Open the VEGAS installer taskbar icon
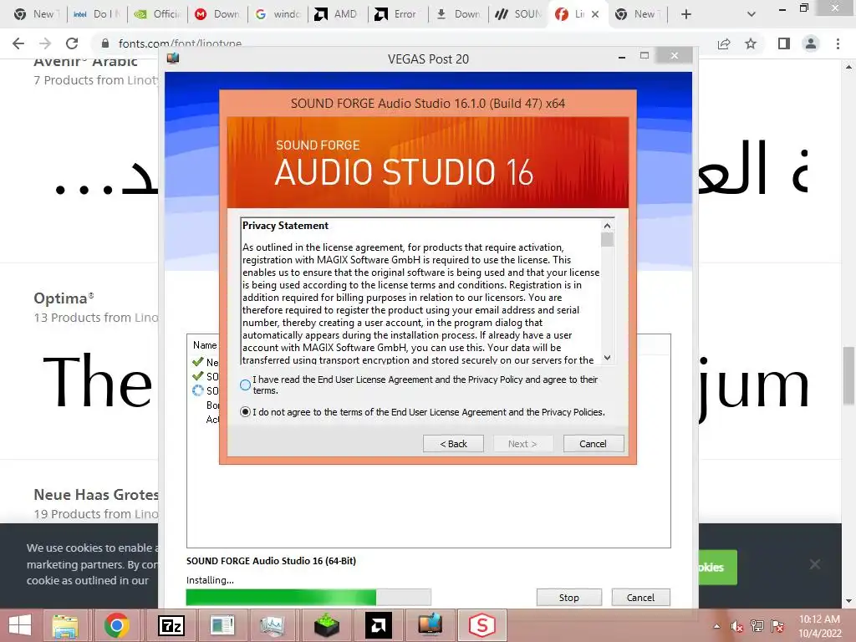This screenshot has width=856, height=642. (431, 625)
